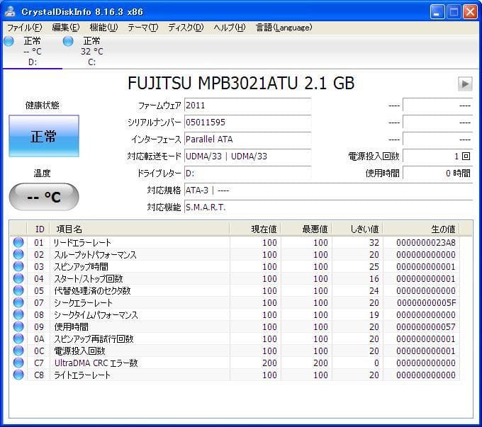Click status orb for ID 0C 電源投入回数

[x=18, y=351]
